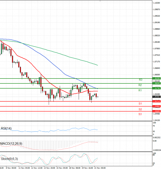Click the 1.05490 price axis value
The width and height of the screenshot is (161, 170).
coord(156,94)
